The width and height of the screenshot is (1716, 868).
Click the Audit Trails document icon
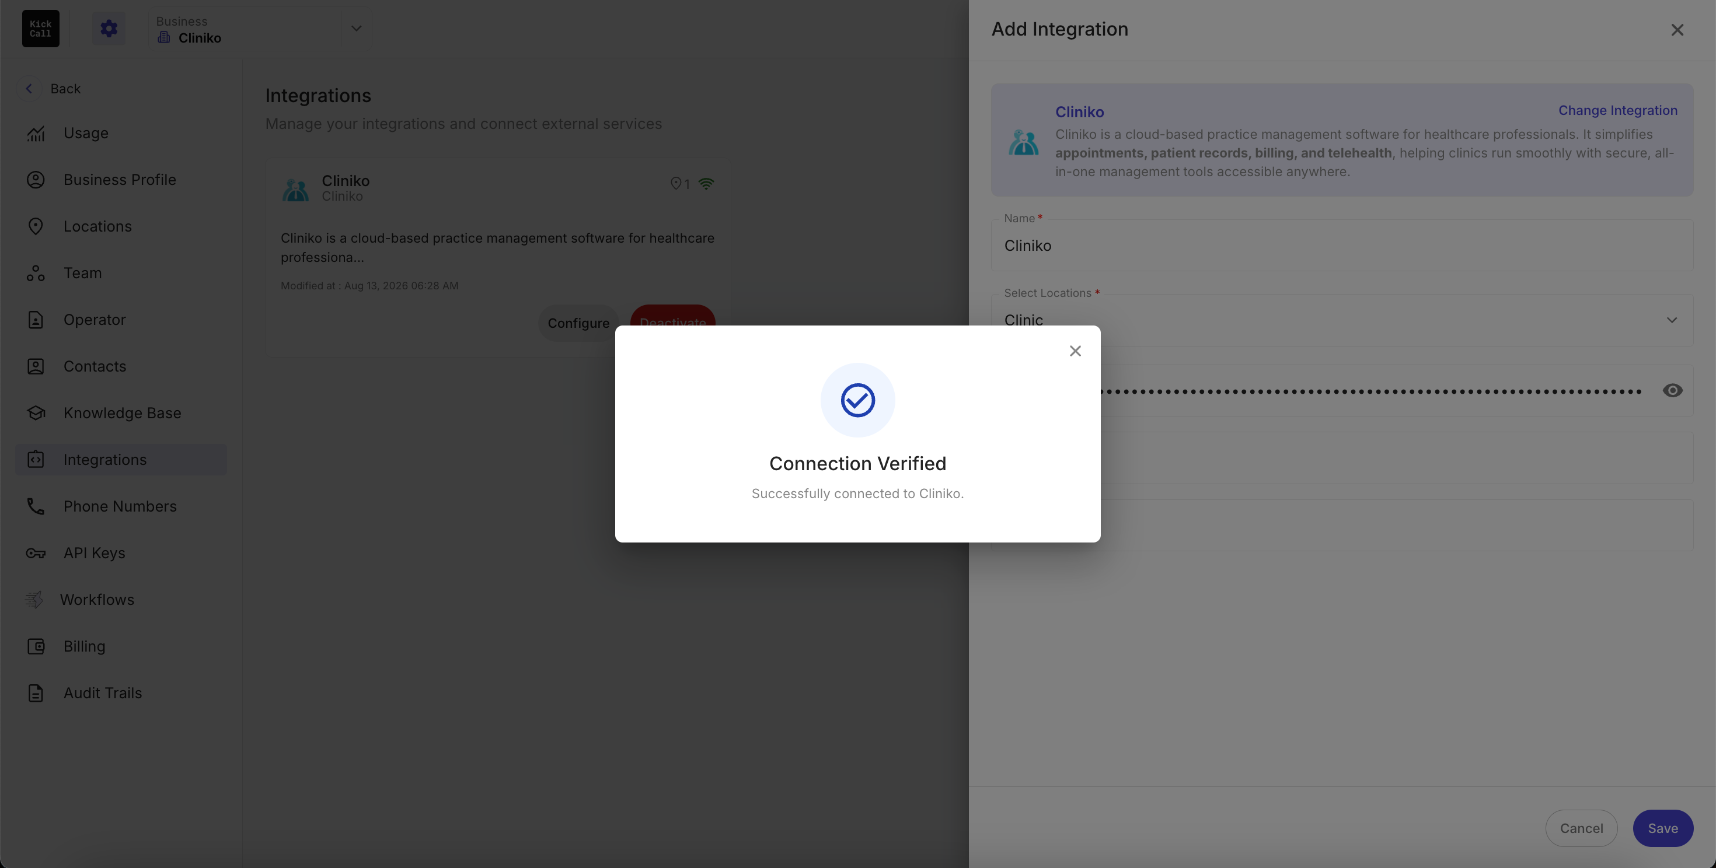[x=36, y=693]
